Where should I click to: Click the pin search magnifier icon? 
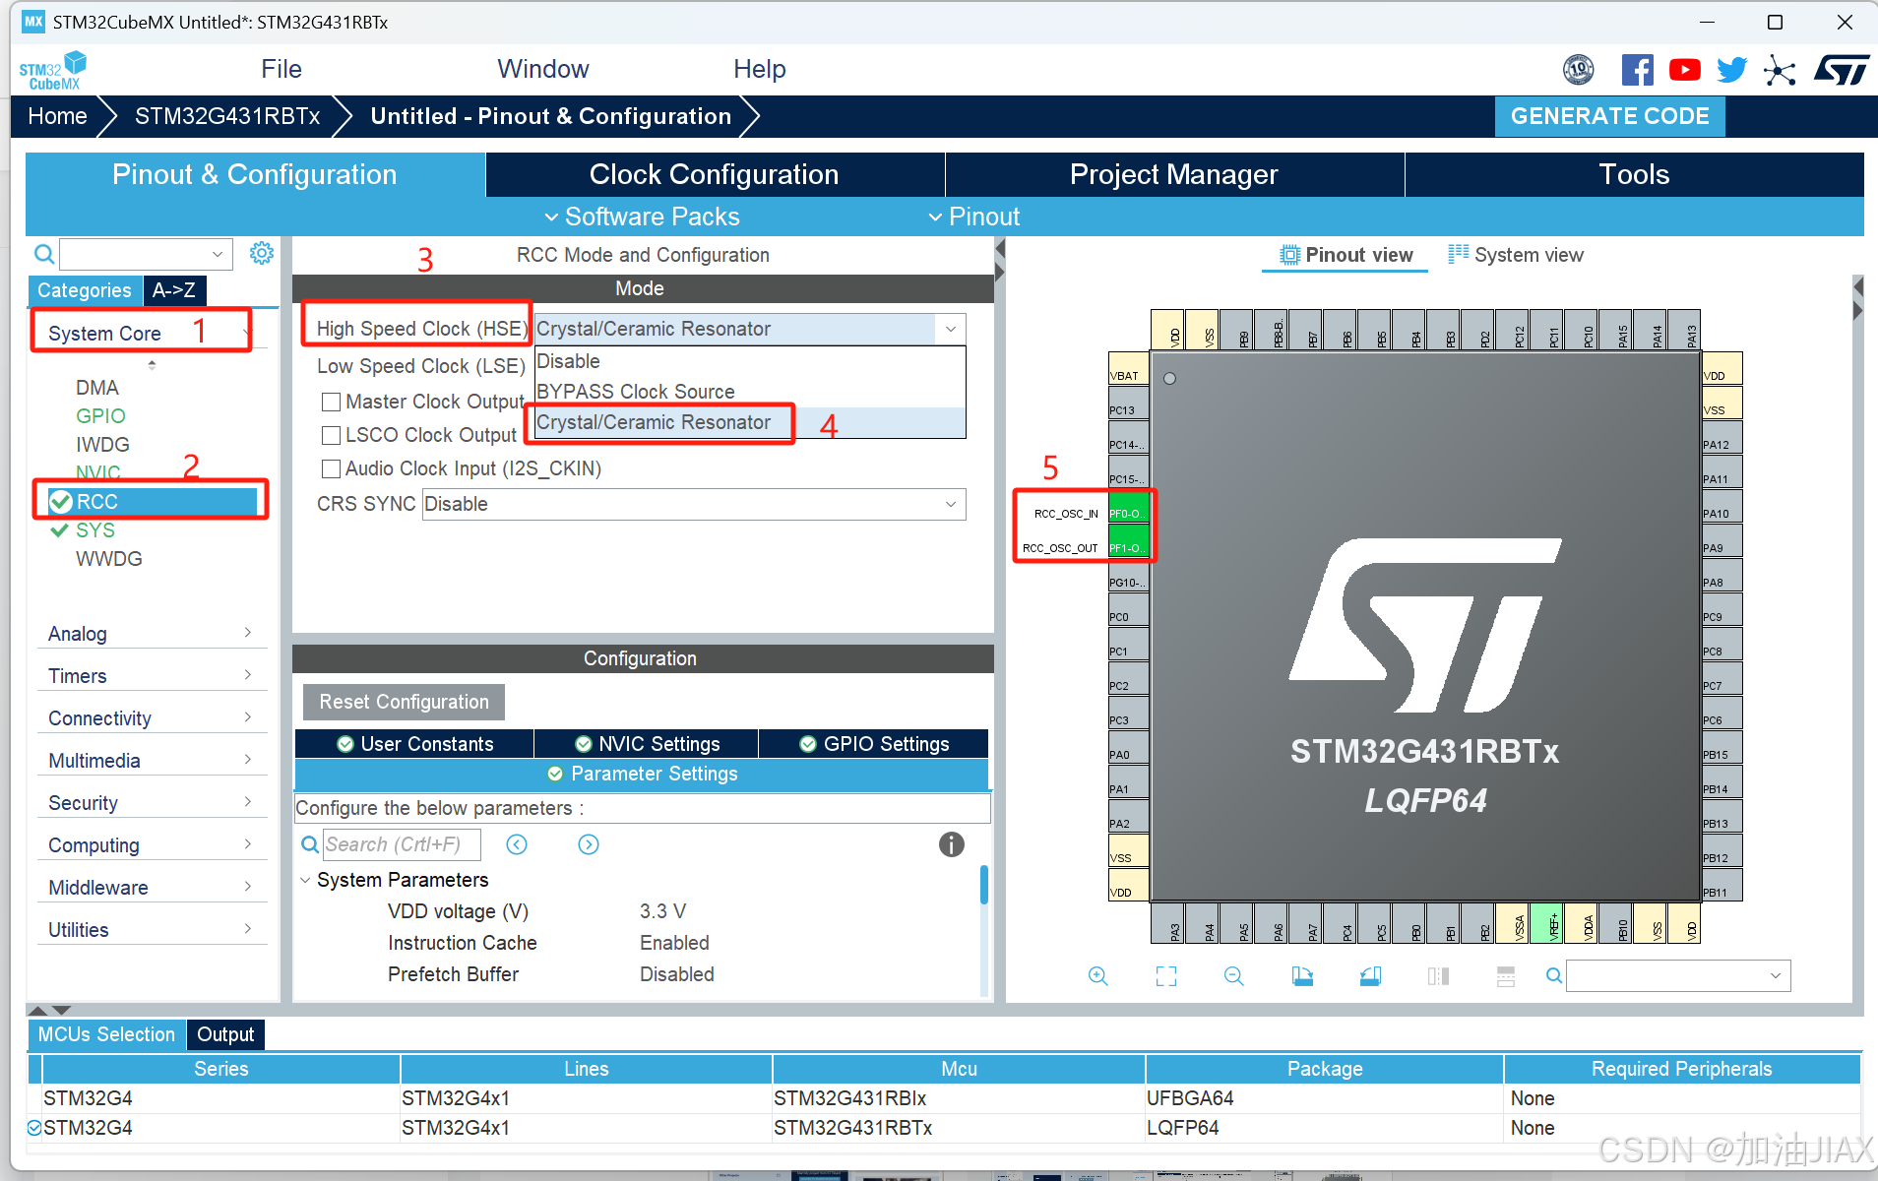tap(1553, 975)
